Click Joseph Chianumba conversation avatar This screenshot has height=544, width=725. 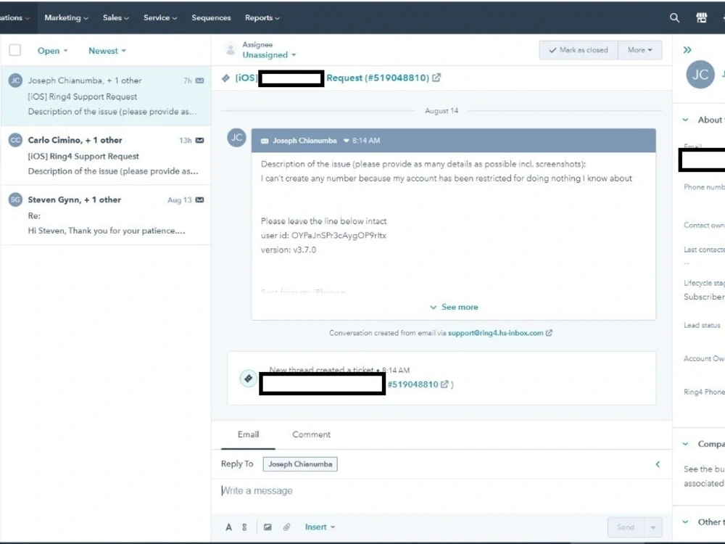click(x=15, y=81)
